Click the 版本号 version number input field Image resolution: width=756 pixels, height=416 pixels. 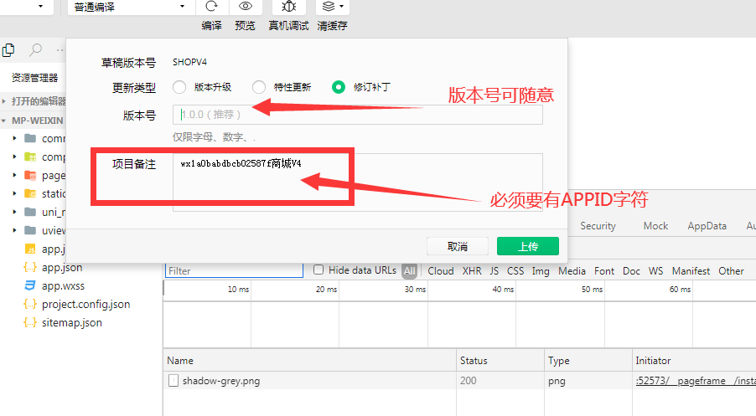358,115
